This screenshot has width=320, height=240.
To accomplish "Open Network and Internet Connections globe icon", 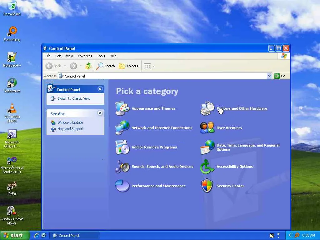I will tap(122, 128).
